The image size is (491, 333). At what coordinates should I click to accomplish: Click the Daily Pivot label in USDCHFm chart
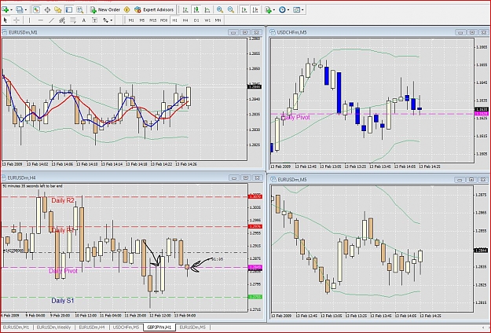295,117
